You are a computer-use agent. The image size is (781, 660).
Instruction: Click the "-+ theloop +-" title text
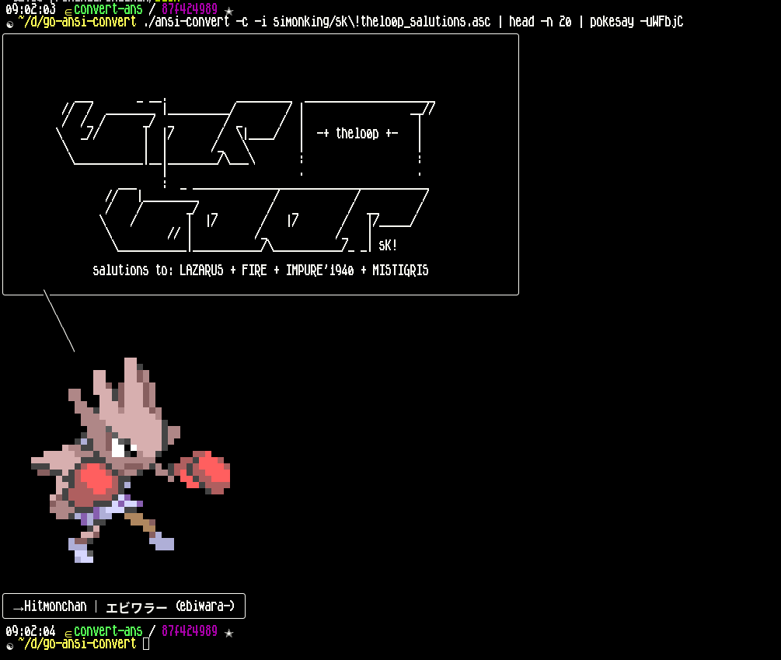point(357,134)
